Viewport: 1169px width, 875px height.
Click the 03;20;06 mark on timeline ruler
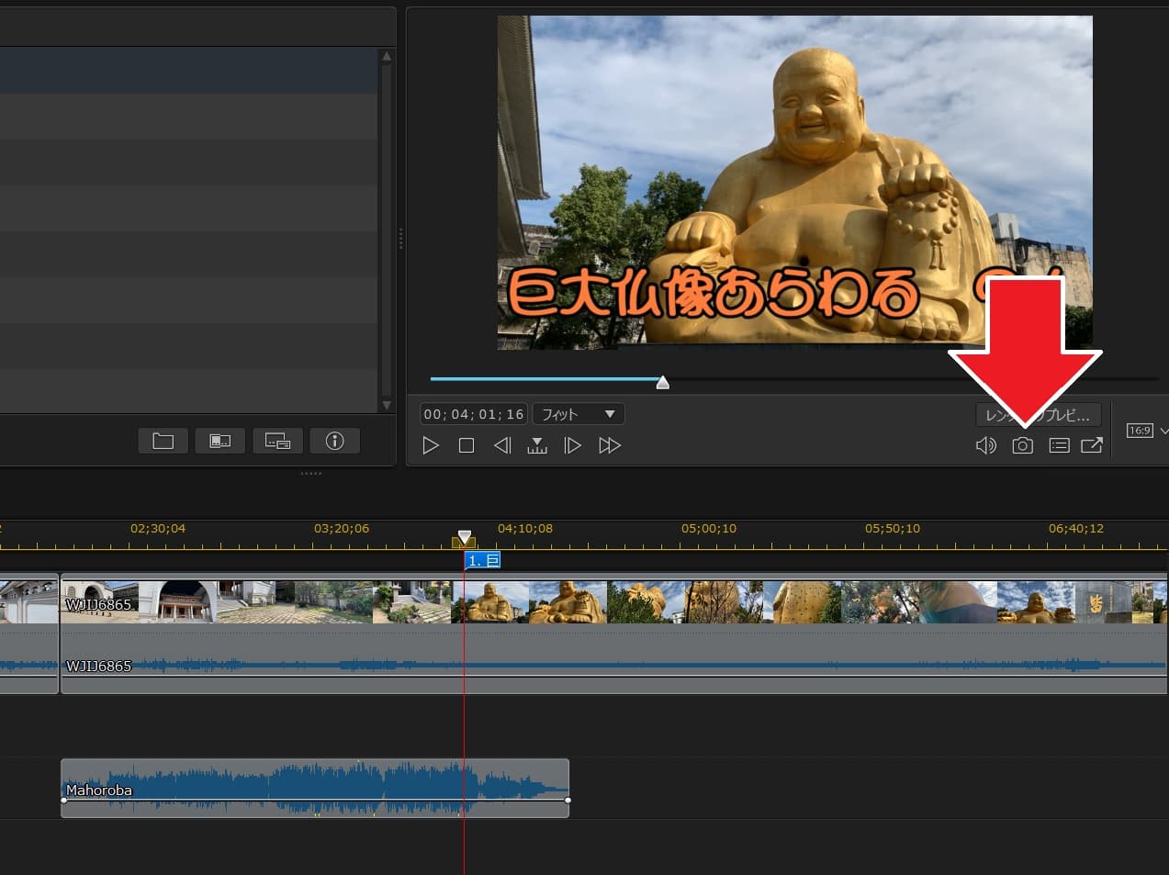click(342, 529)
